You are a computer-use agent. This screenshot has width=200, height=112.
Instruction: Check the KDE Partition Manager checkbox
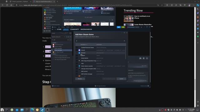pos(77,74)
